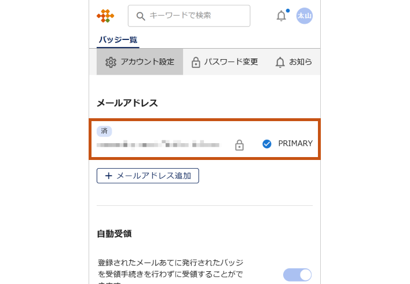This screenshot has width=410, height=284.
Task: Click the PRIMARY label
Action: pos(295,144)
